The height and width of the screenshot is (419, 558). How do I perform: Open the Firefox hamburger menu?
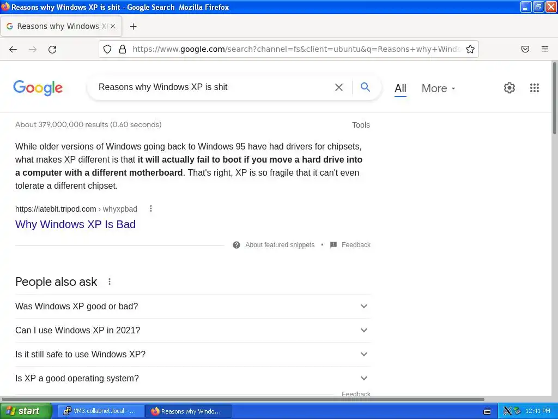pos(545,49)
